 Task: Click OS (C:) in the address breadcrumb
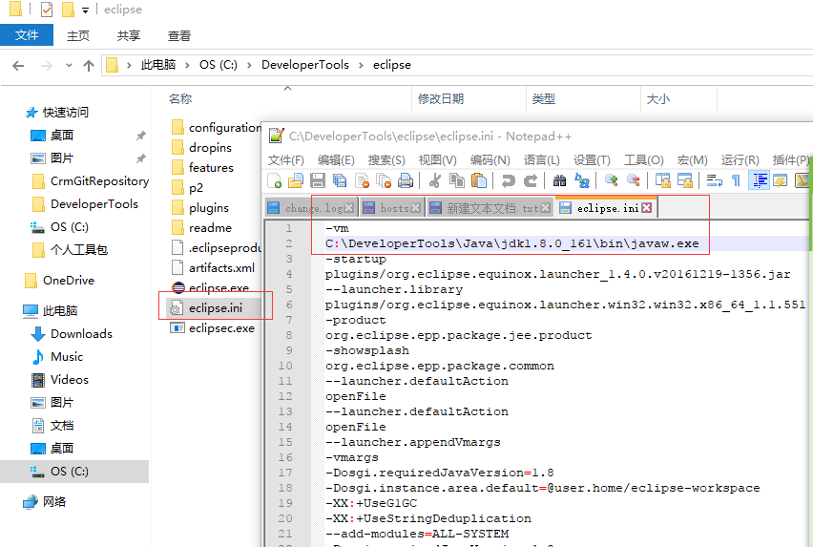(x=219, y=65)
